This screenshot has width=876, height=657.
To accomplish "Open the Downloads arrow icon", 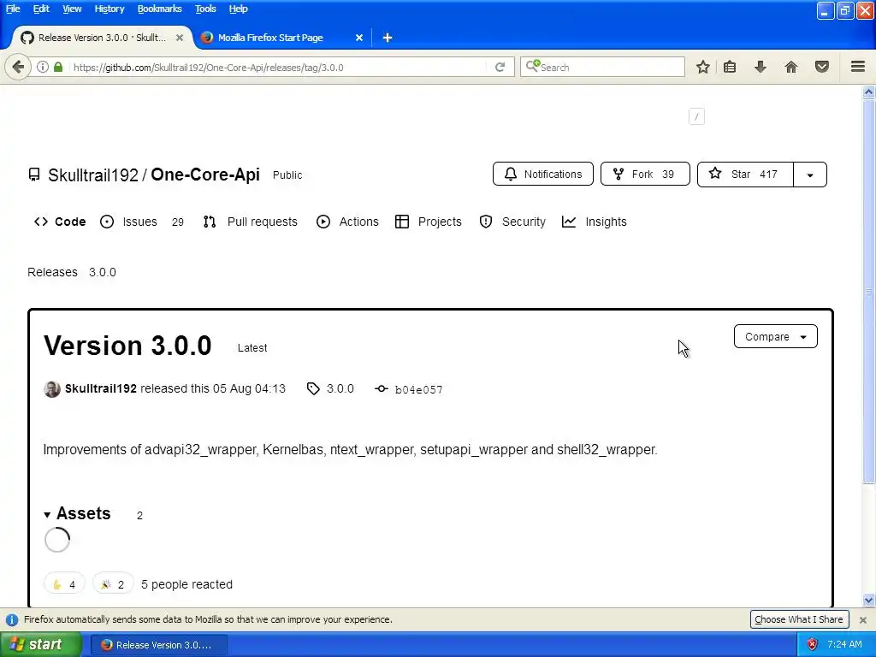I will tap(761, 67).
